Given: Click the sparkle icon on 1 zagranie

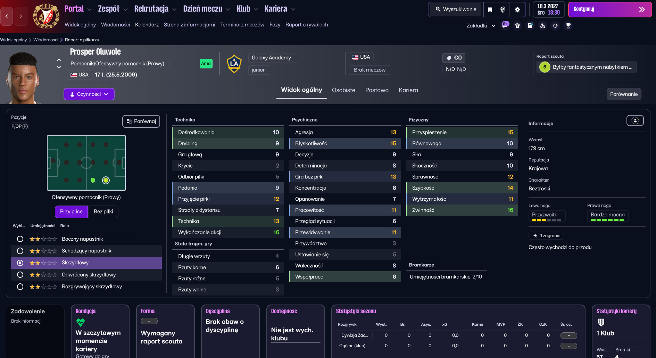Looking at the screenshot, I should (x=535, y=235).
